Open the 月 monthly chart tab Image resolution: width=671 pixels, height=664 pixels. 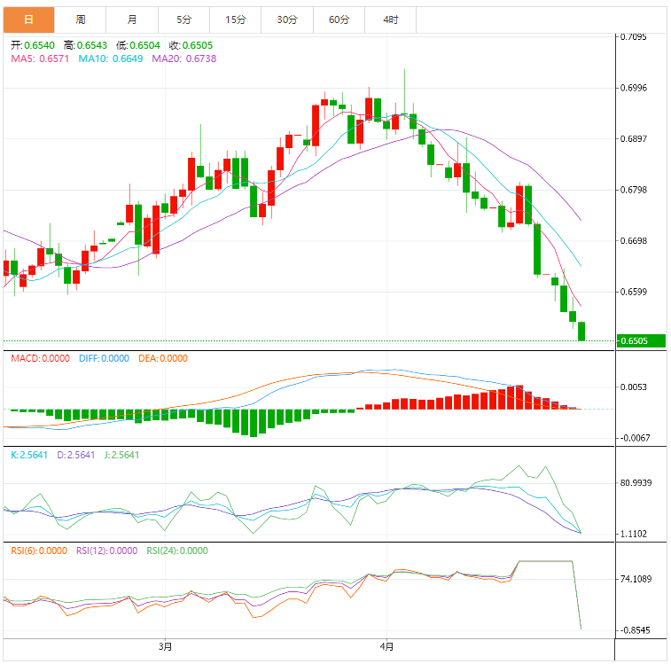pos(132,19)
